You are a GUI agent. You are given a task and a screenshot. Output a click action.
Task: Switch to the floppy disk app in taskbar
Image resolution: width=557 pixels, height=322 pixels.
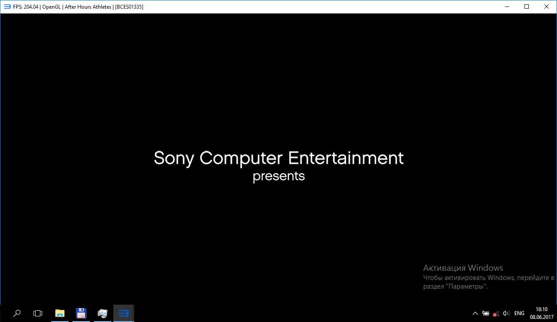pyautogui.click(x=81, y=313)
